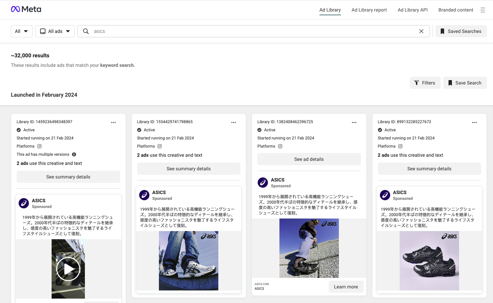Viewport: 493px width, 303px height.
Task: Click the Save Search button
Action: click(x=465, y=83)
